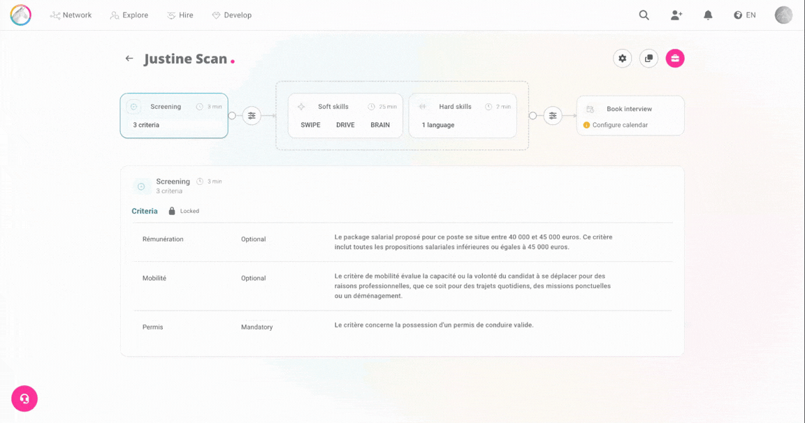Select the Screening step card
The image size is (805, 423).
(x=174, y=116)
